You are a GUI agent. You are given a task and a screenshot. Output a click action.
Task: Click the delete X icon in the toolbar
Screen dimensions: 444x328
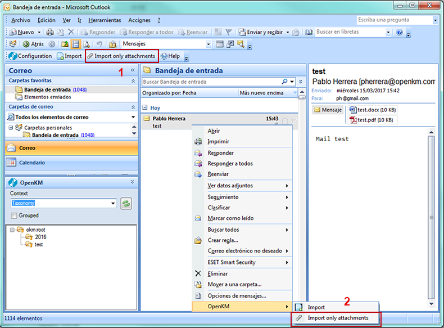coord(71,32)
